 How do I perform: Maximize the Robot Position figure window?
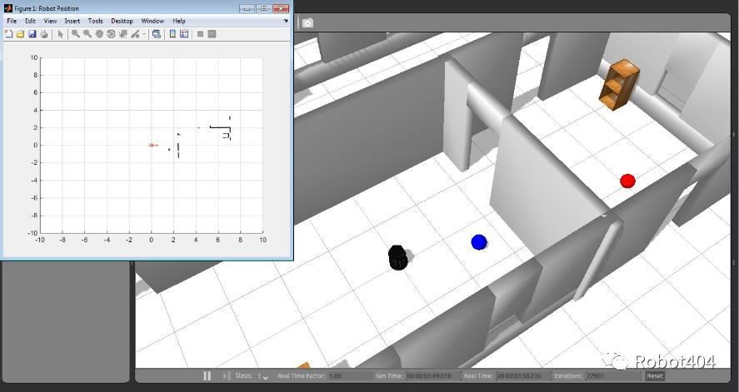pos(264,8)
